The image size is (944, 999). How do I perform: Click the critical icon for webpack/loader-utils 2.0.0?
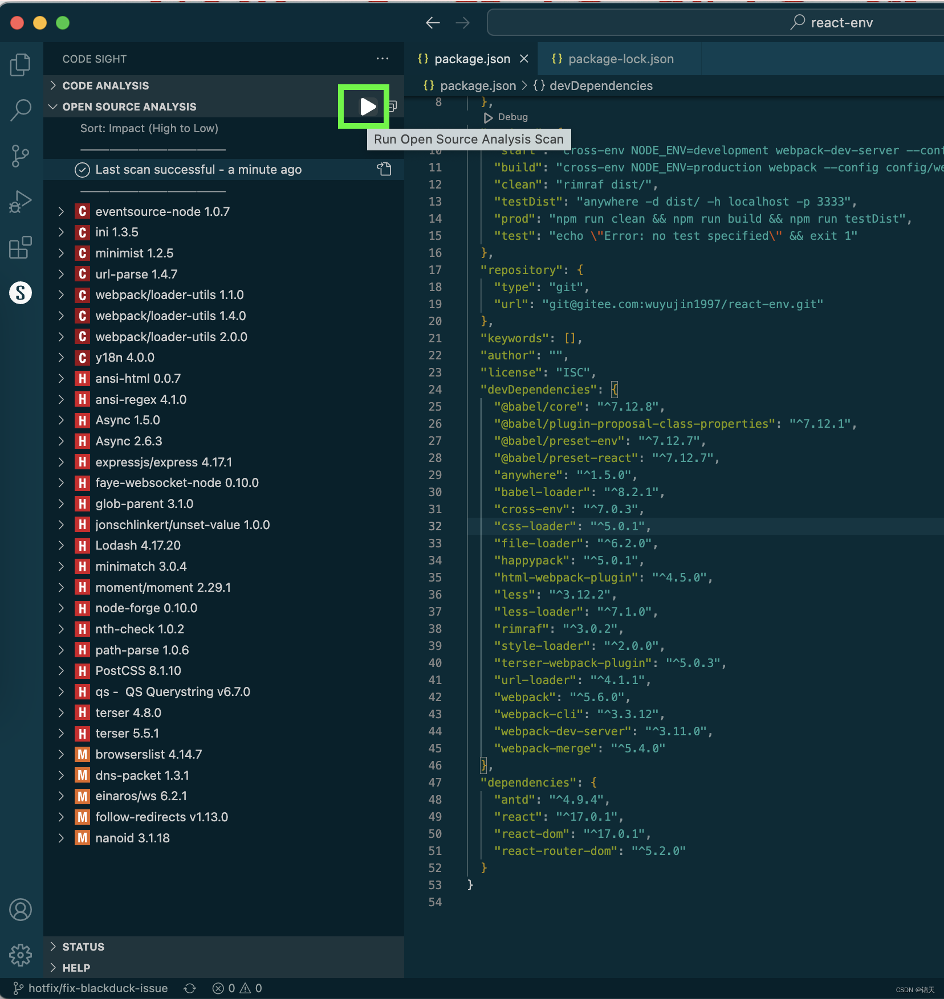click(83, 337)
